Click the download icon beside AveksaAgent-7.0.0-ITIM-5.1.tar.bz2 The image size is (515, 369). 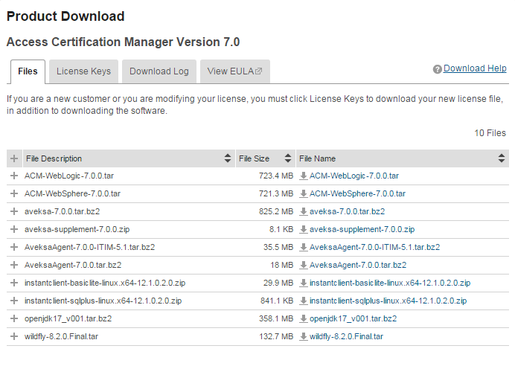(x=303, y=247)
